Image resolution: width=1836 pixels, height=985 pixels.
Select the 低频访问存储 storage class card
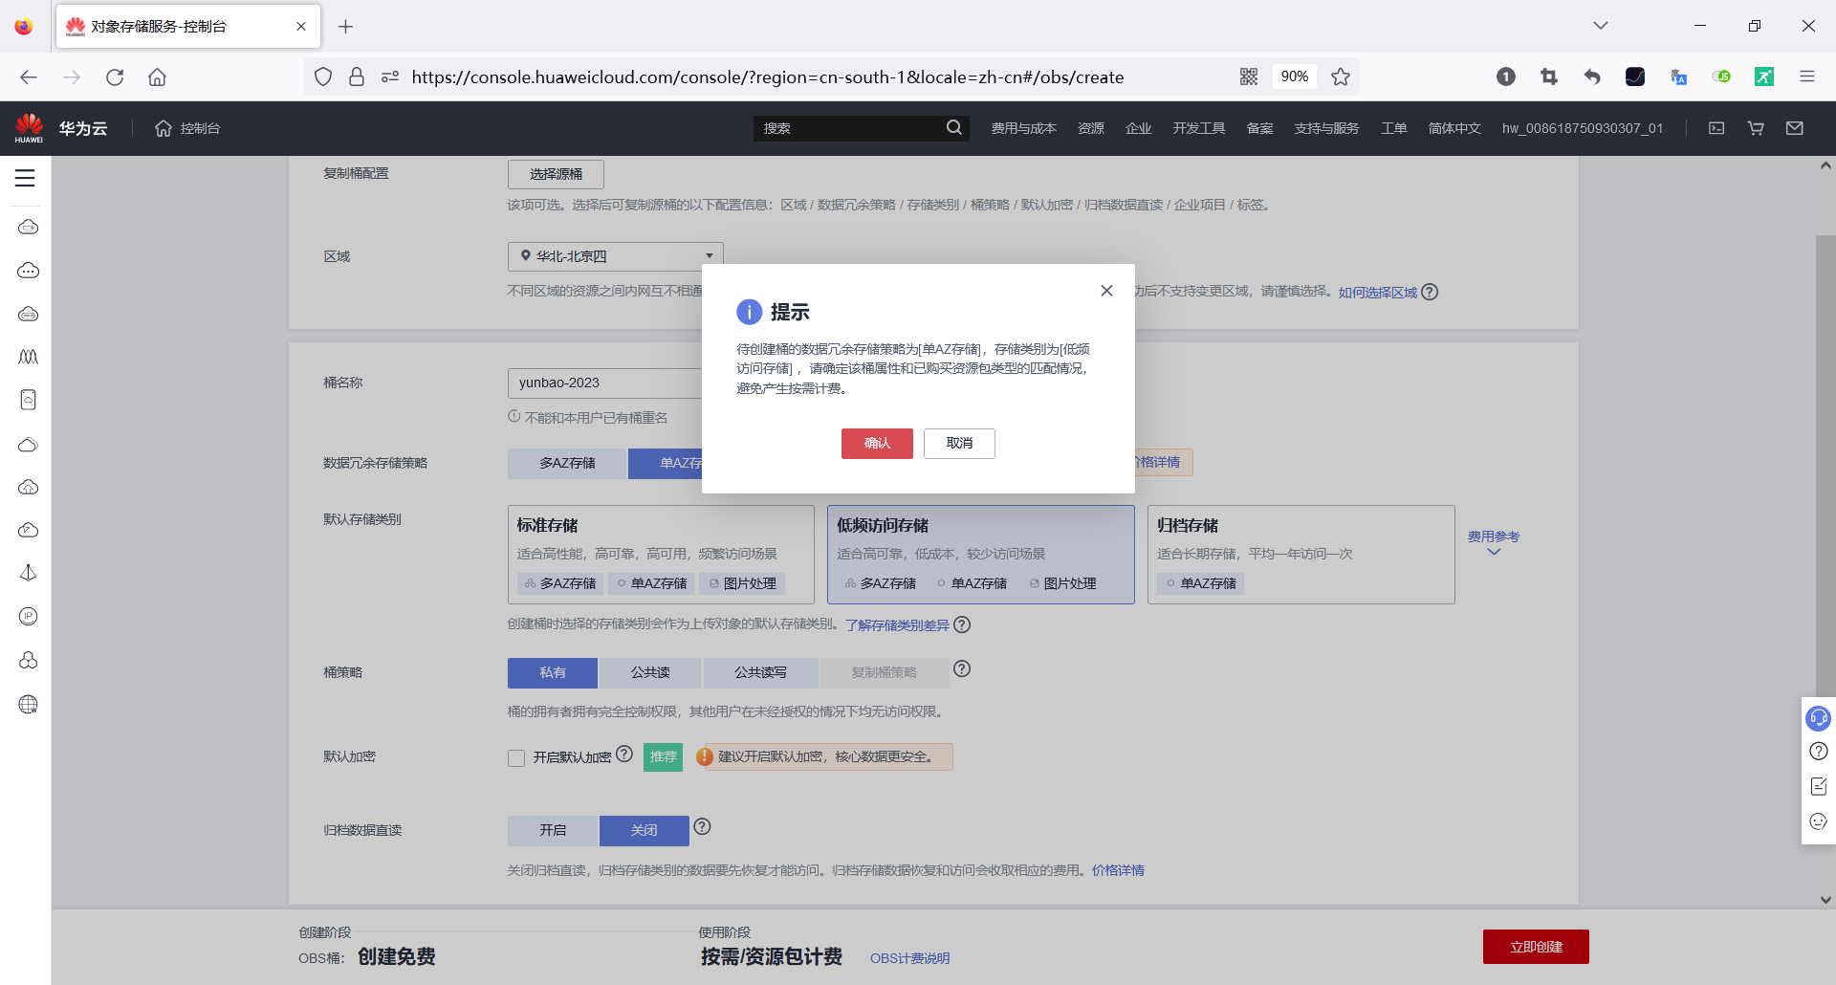980,555
